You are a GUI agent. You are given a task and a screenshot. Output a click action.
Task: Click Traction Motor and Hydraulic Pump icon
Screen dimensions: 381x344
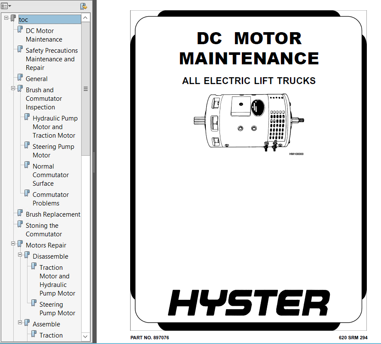coord(34,266)
